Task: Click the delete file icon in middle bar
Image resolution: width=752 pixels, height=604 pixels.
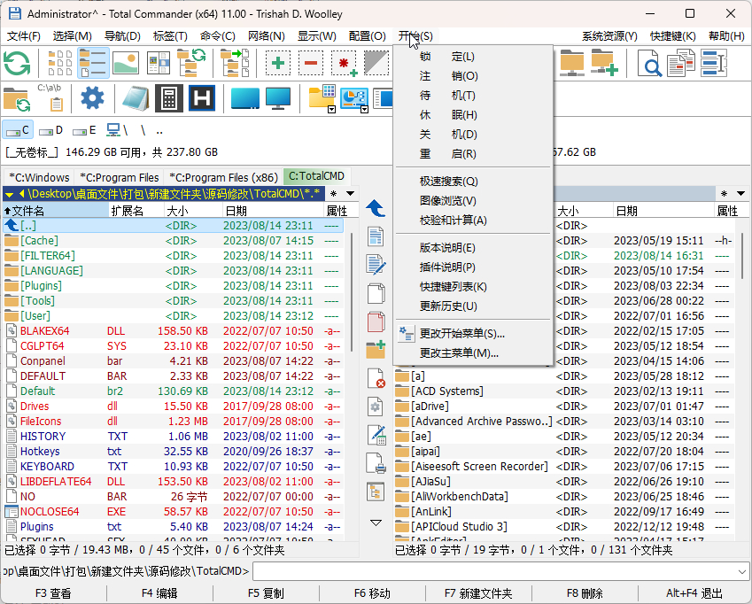Action: click(x=376, y=378)
